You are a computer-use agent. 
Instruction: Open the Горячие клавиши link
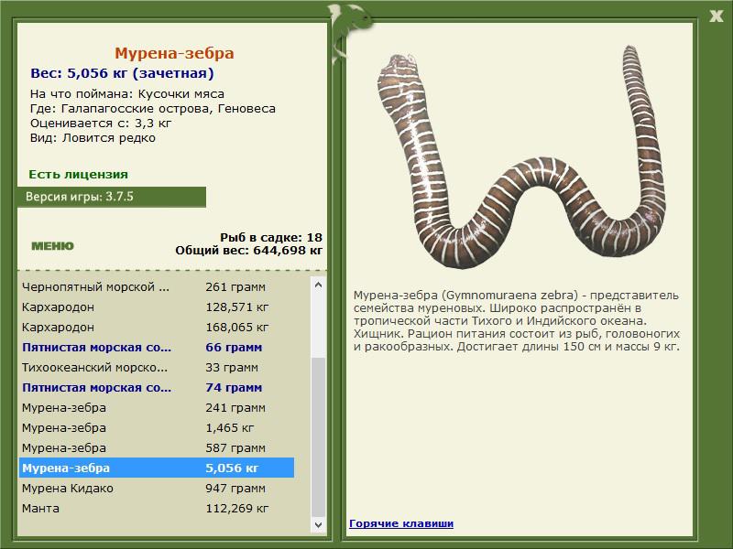click(401, 523)
